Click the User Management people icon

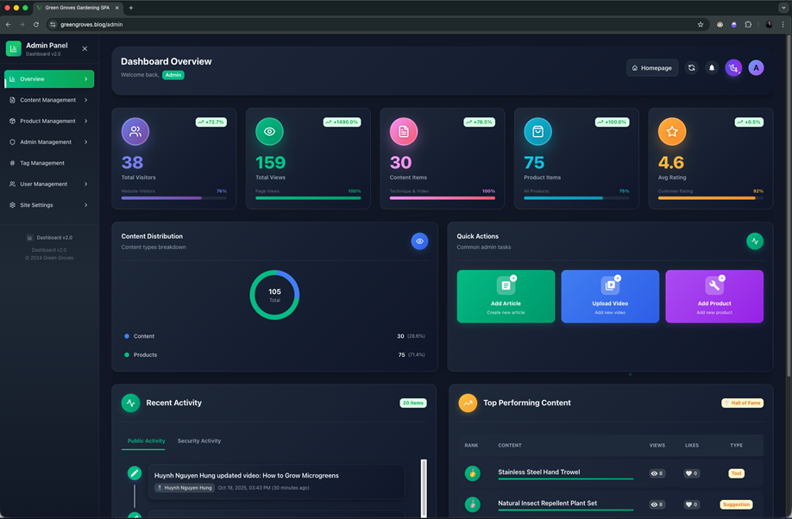point(12,184)
